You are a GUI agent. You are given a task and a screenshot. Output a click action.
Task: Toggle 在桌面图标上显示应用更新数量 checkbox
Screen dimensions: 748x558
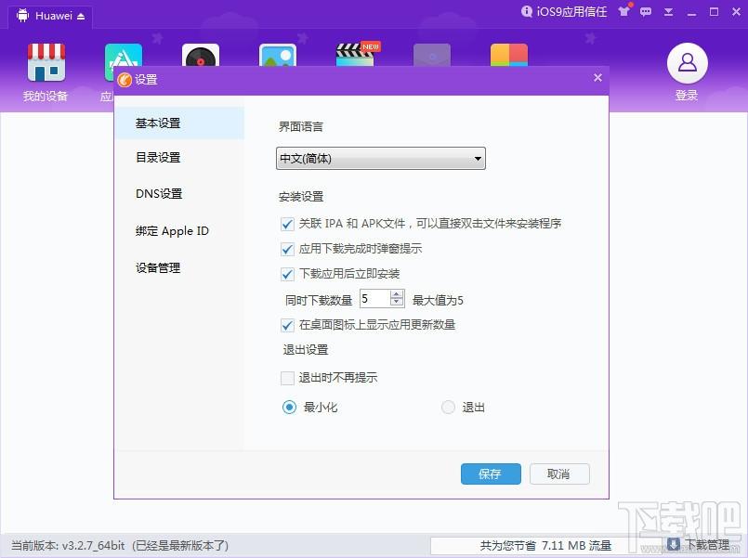[x=287, y=326]
